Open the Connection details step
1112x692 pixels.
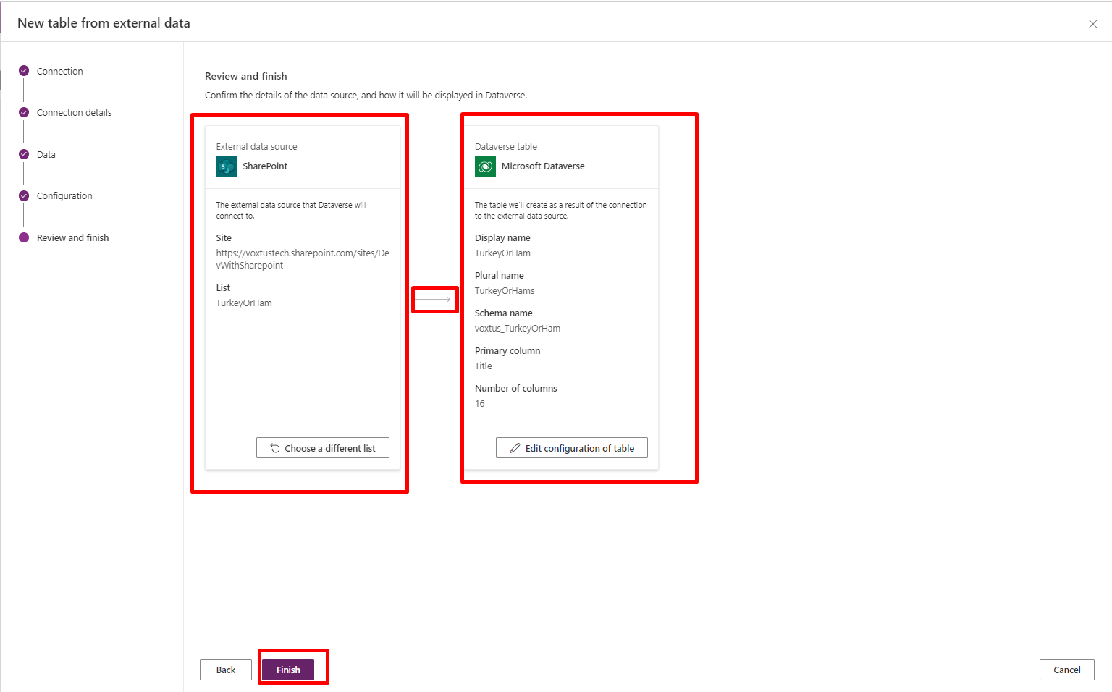tap(74, 112)
